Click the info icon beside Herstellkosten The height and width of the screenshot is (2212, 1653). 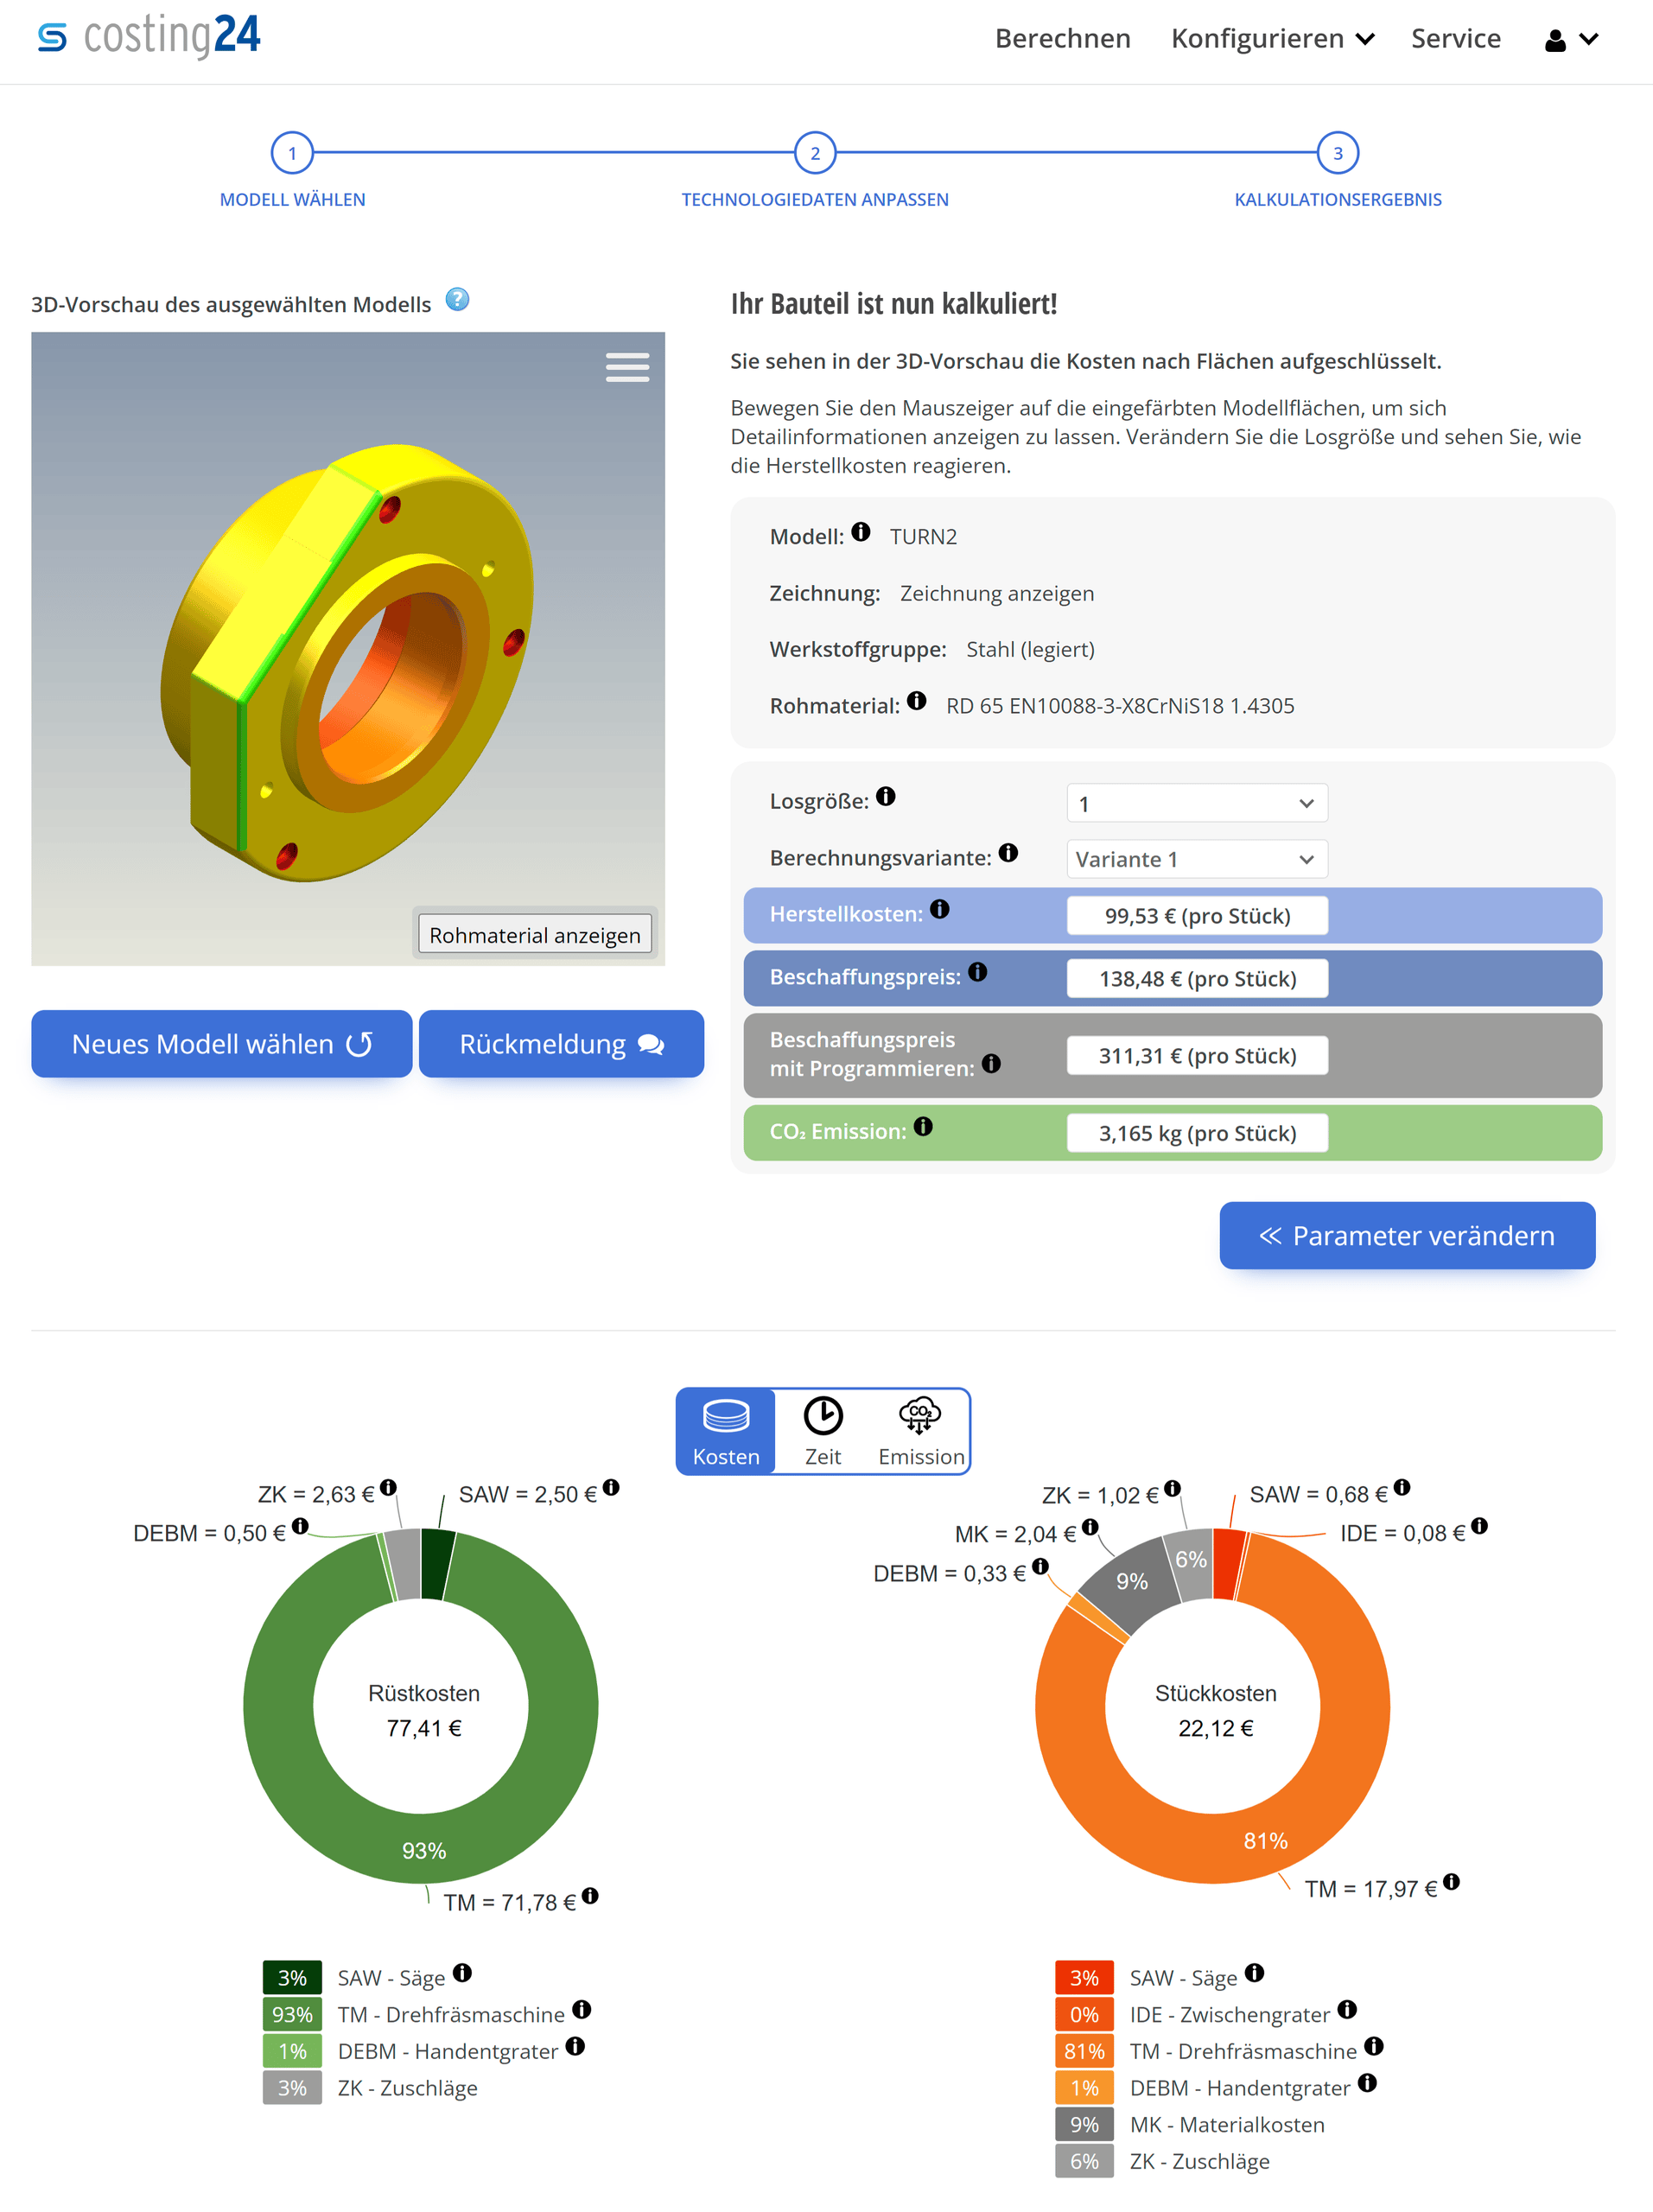coord(938,910)
